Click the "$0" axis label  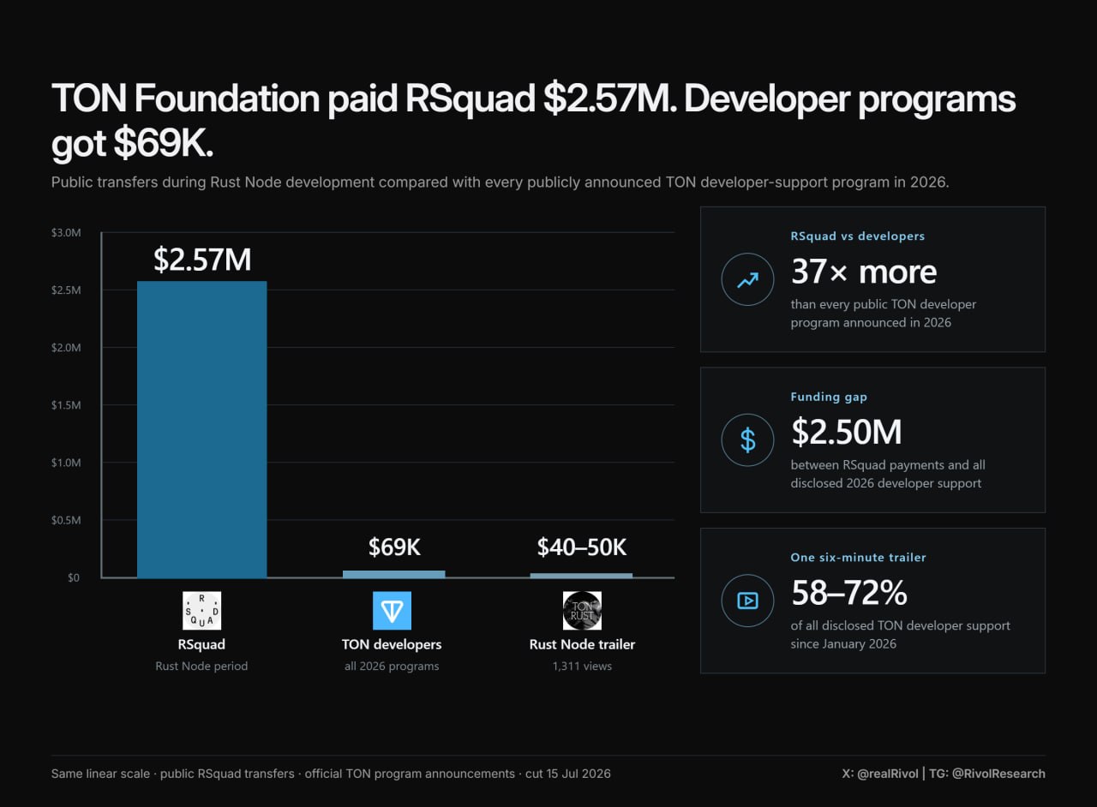(73, 577)
